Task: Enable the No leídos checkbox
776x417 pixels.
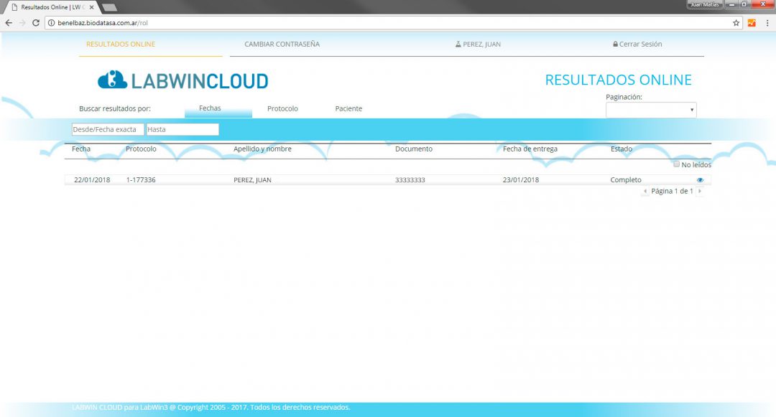Action: pyautogui.click(x=676, y=164)
